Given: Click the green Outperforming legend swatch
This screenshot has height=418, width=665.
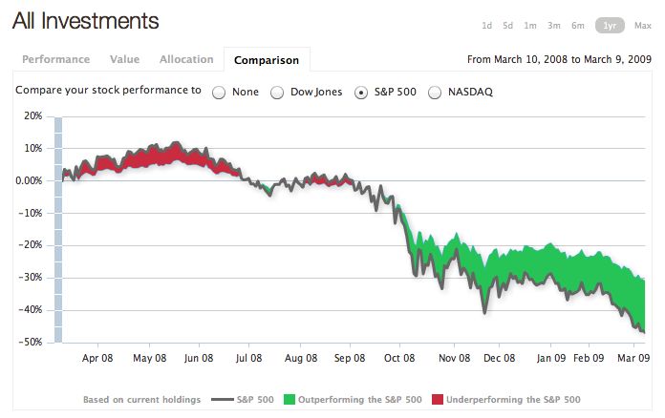Looking at the screenshot, I should point(290,399).
